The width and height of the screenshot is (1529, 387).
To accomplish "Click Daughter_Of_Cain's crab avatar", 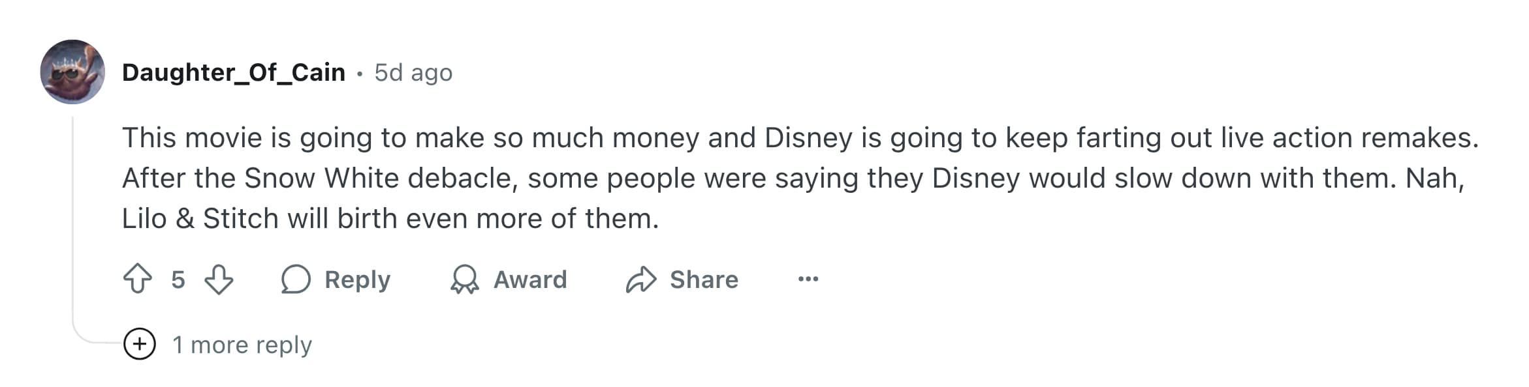I will click(74, 72).
